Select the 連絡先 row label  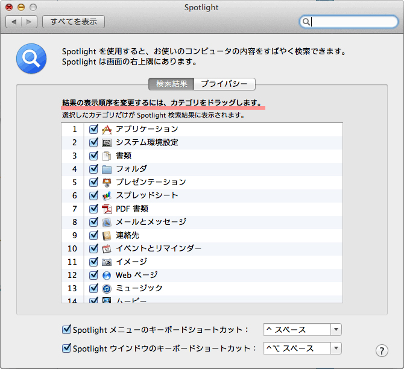pyautogui.click(x=128, y=235)
